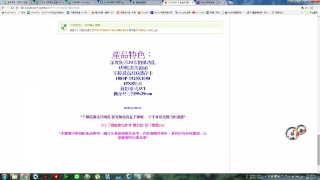
Task: Click the red lightning bolt taskbar icon
Action: pyautogui.click(x=56, y=177)
